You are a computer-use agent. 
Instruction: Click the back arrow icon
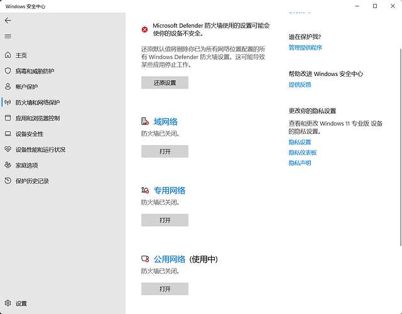(x=8, y=21)
